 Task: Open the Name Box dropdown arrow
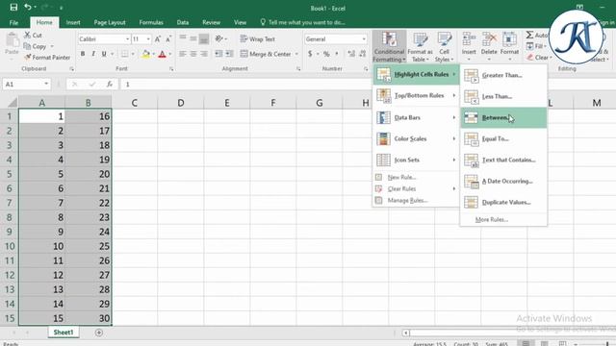[x=46, y=84]
